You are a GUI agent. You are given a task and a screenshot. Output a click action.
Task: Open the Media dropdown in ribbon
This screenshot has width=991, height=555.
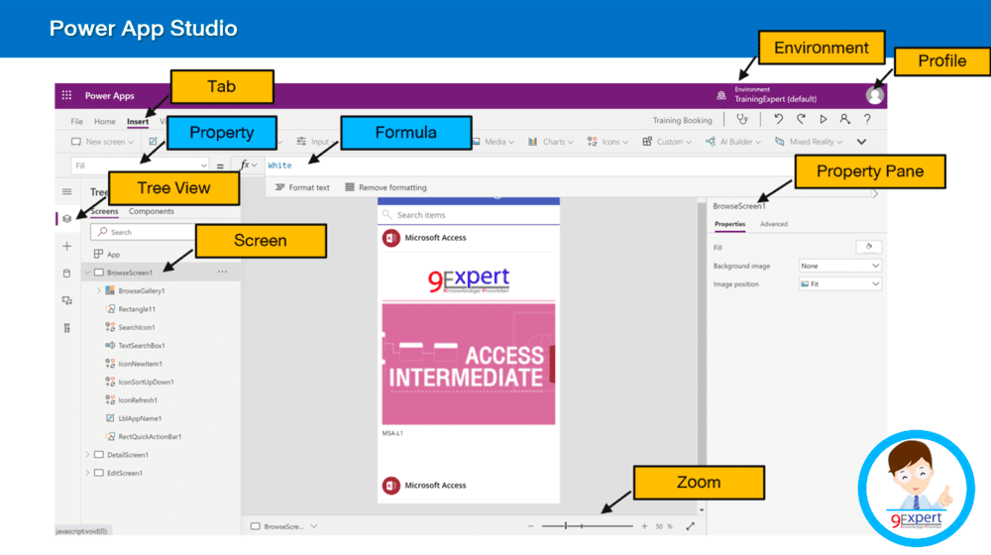point(494,142)
